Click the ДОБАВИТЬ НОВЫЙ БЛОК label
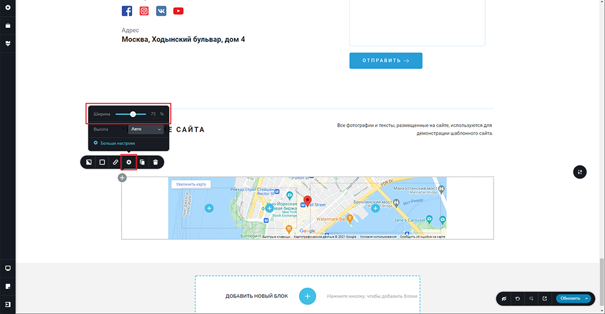The height and width of the screenshot is (314, 605). (x=257, y=296)
